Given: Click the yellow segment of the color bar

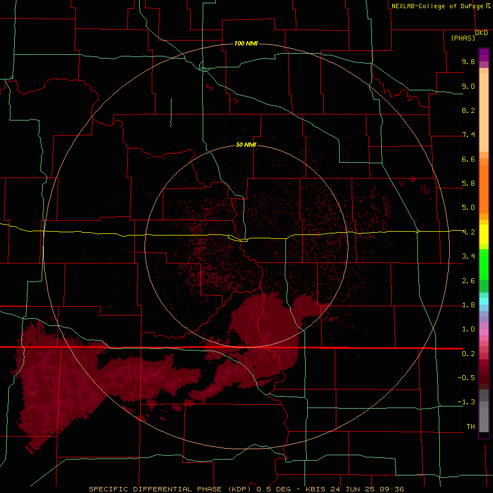Looking at the screenshot, I should pyautogui.click(x=484, y=234).
